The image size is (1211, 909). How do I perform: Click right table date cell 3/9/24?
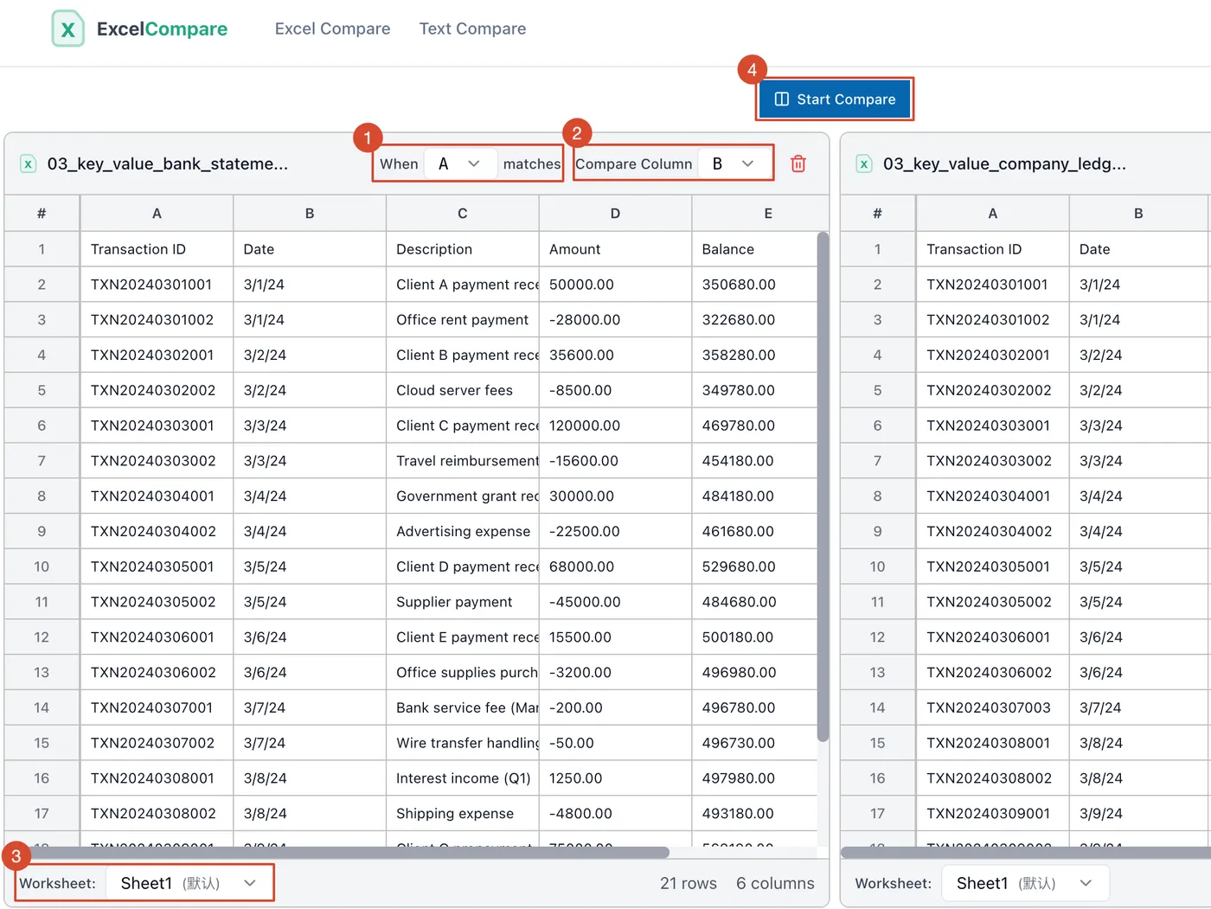(1139, 814)
